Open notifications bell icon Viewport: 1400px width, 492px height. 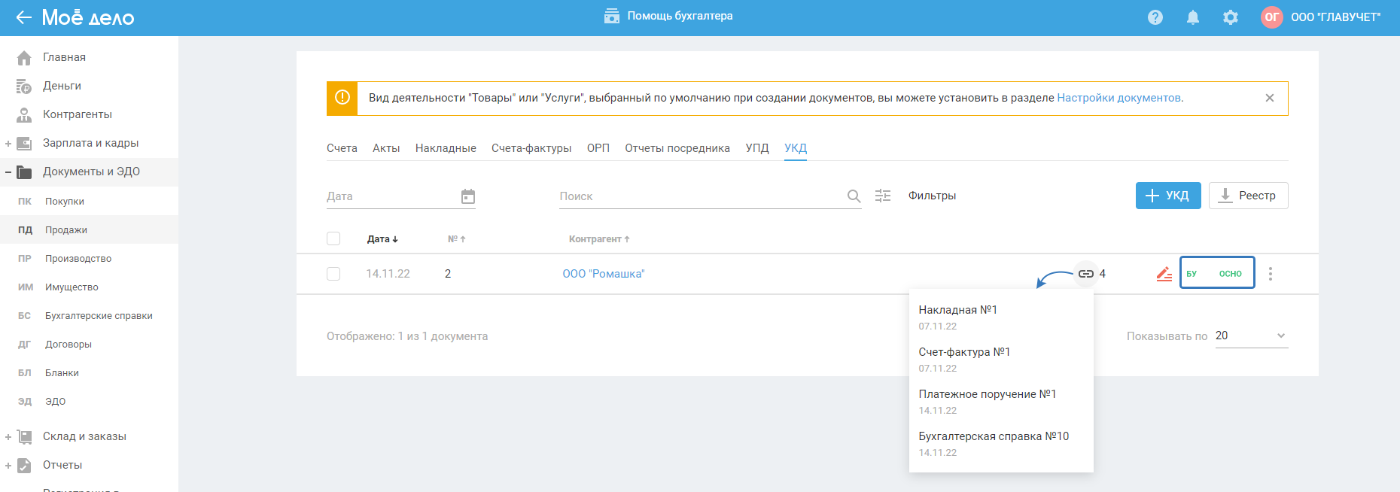1192,17
